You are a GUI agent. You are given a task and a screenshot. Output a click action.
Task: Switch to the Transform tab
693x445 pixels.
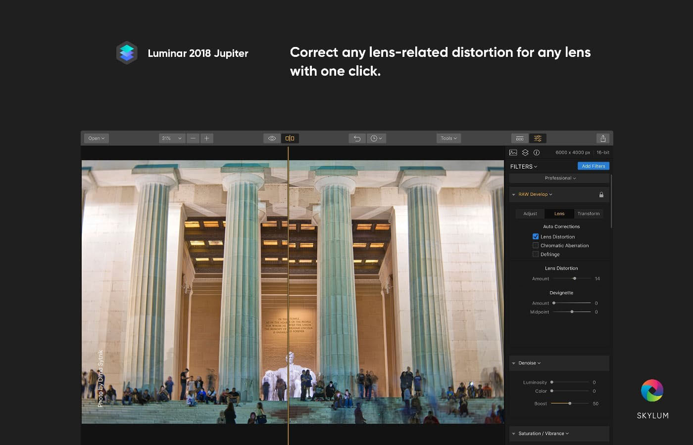click(588, 214)
